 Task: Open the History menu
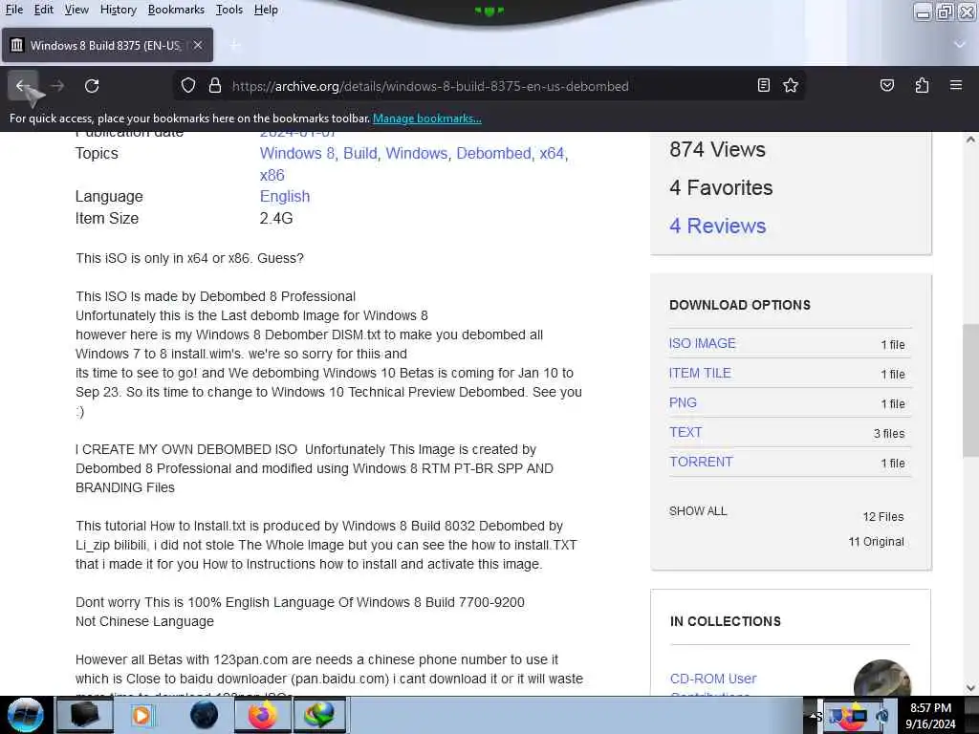[x=118, y=10]
